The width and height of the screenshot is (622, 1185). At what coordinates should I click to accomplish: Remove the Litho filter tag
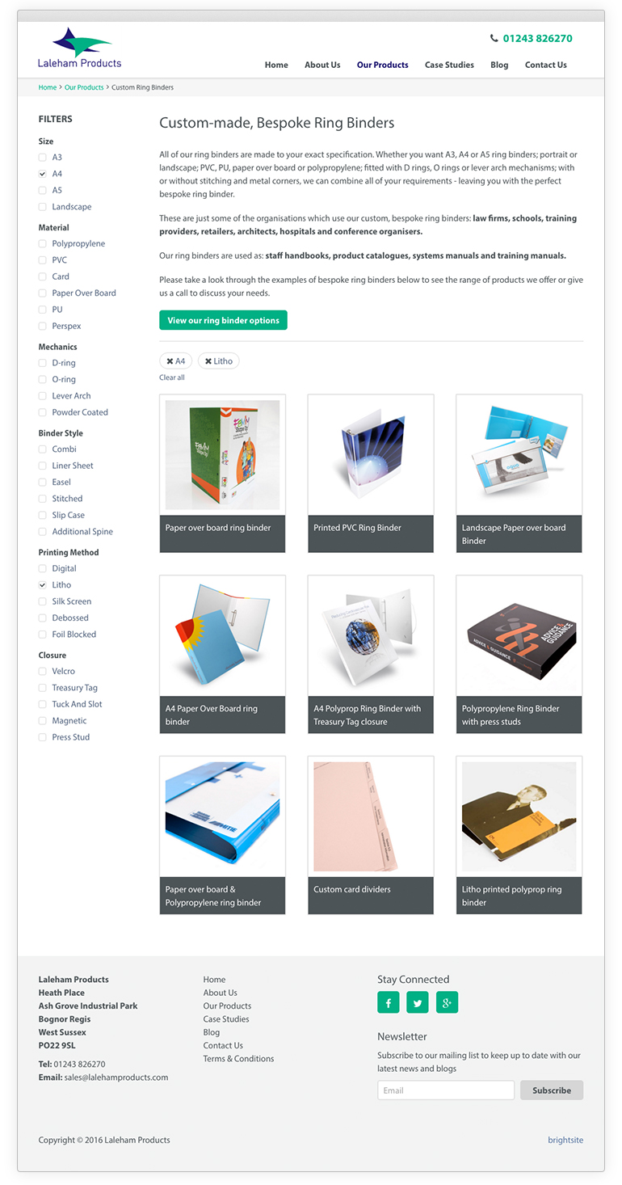click(218, 361)
